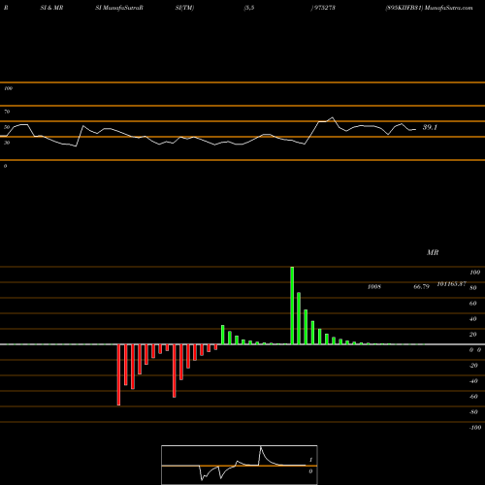The width and height of the screenshot is (485, 485).
Task: Click the RSI axis label 30
Action: tap(7, 143)
